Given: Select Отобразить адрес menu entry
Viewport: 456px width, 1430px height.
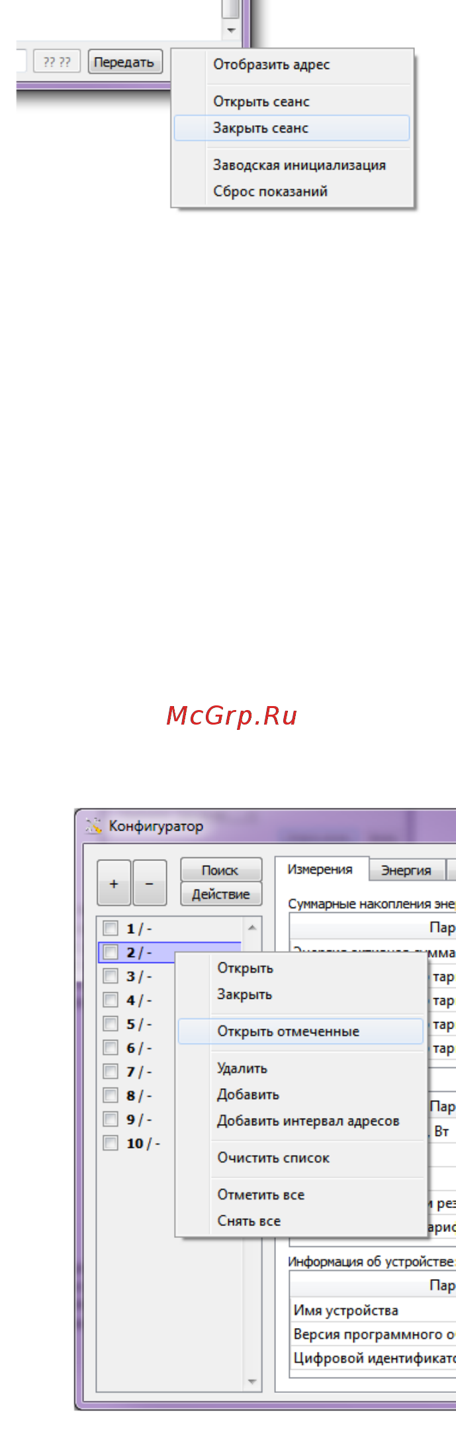Looking at the screenshot, I should (x=271, y=65).
